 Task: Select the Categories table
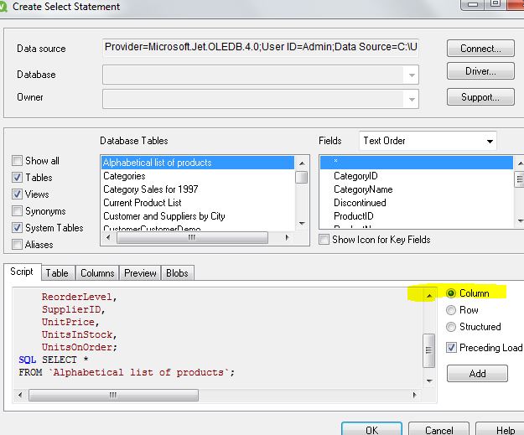(198, 176)
